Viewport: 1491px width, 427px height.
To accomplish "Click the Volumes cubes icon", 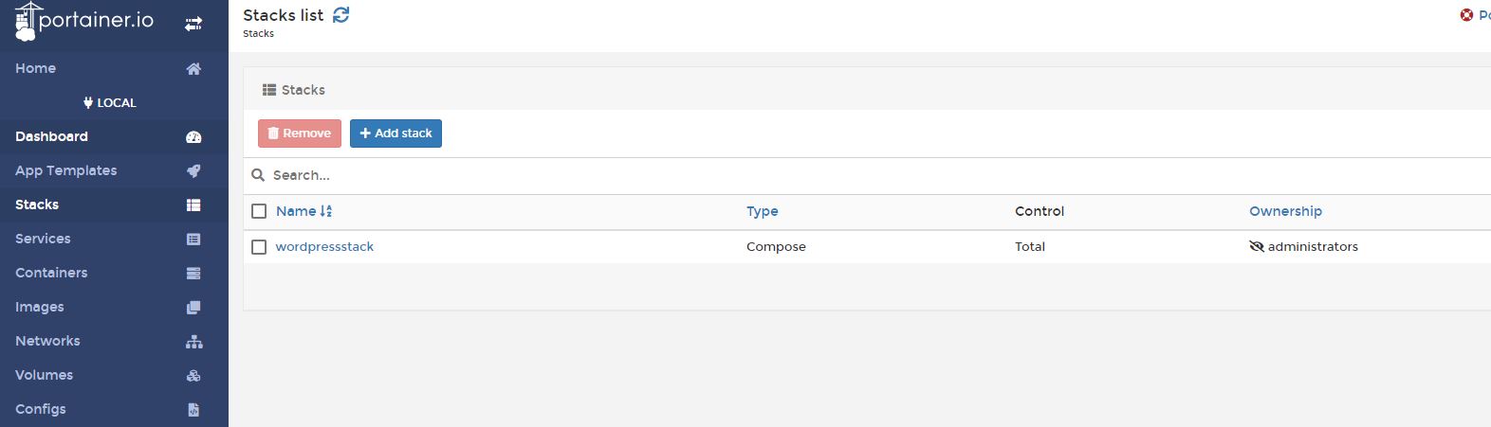I will pos(193,375).
